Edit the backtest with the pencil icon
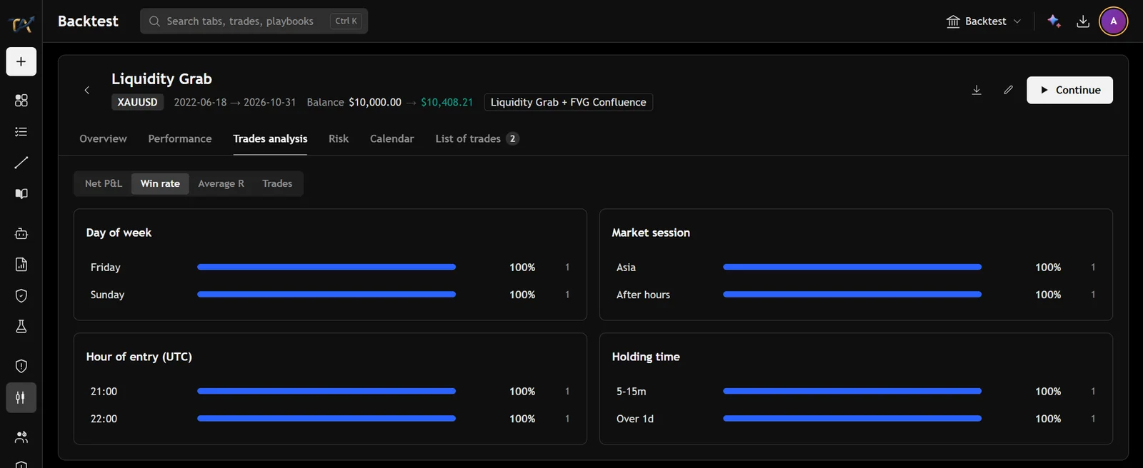1143x468 pixels. (1008, 90)
